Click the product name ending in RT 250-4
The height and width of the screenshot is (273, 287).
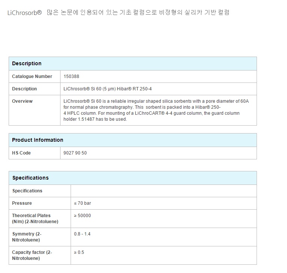107,89
